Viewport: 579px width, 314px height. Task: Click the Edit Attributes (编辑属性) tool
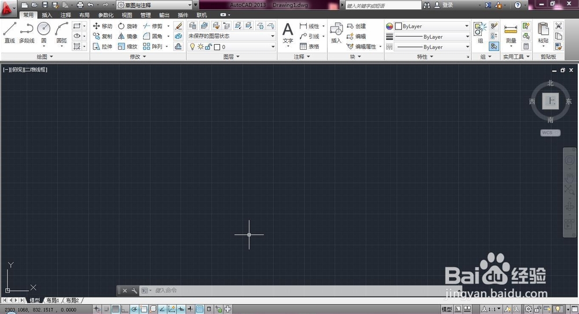361,46
